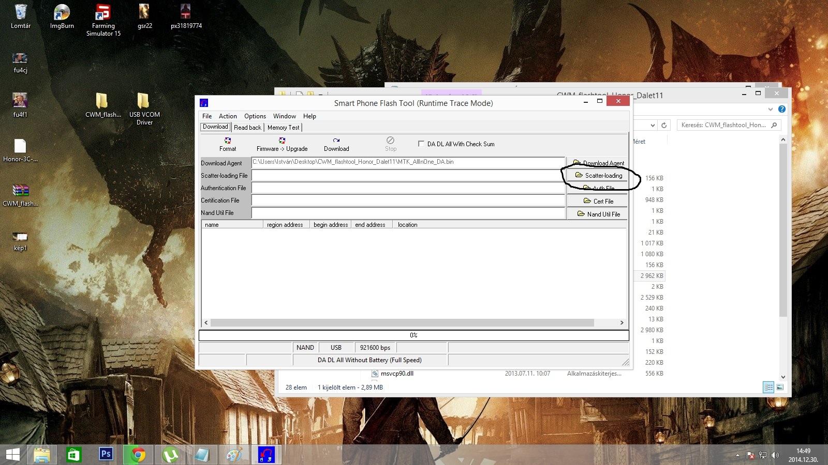The height and width of the screenshot is (465, 828).
Task: Open the Help menu
Action: [309, 116]
